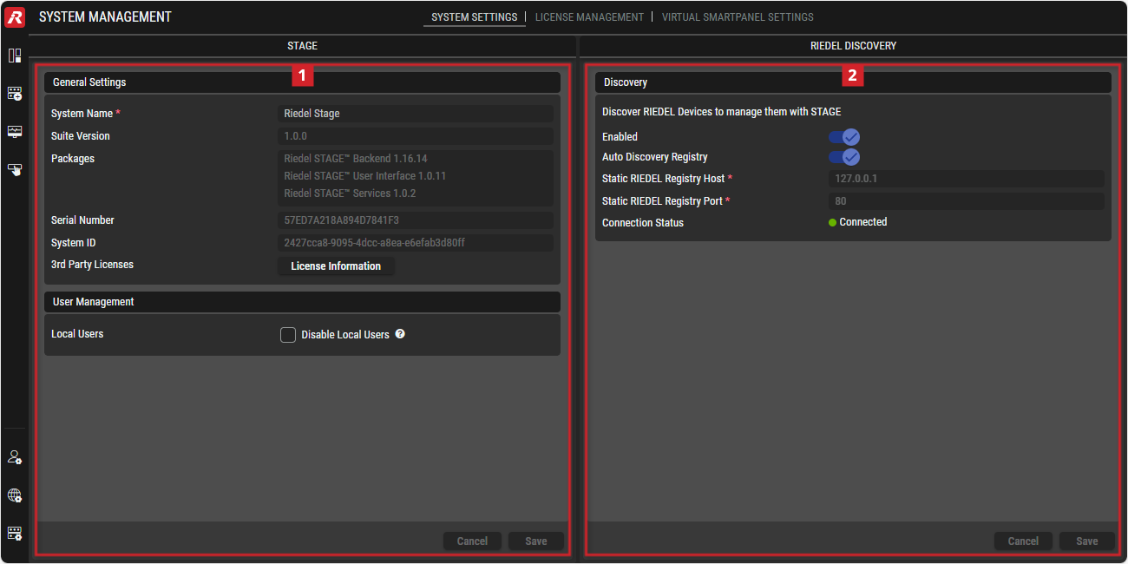Screen dimensions: 1128x564
Task: Open the system management rack-gear icon in sidebar
Action: coord(15,534)
